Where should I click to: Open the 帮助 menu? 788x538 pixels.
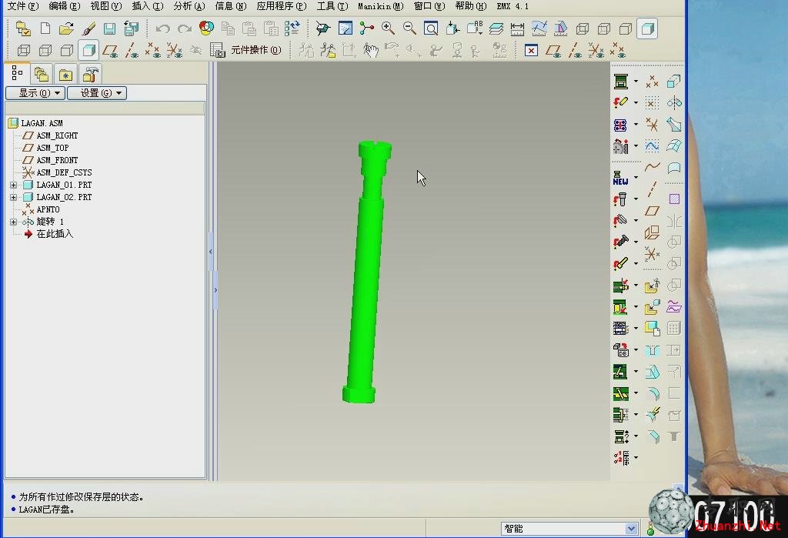click(470, 6)
